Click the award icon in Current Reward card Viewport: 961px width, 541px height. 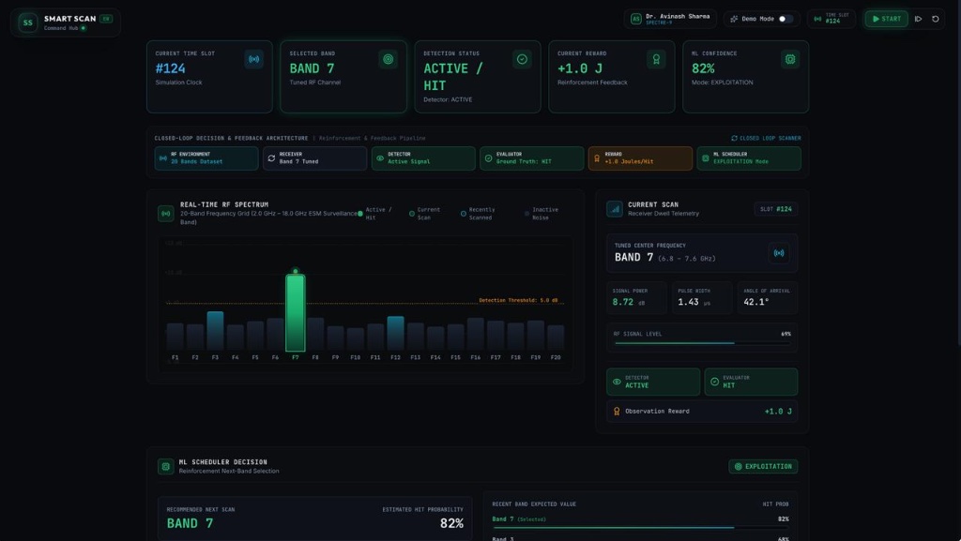pyautogui.click(x=656, y=59)
